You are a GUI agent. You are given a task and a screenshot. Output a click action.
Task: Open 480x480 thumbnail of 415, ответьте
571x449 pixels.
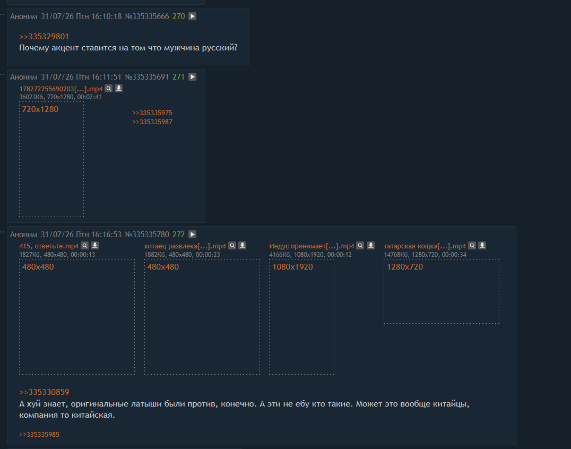click(77, 317)
